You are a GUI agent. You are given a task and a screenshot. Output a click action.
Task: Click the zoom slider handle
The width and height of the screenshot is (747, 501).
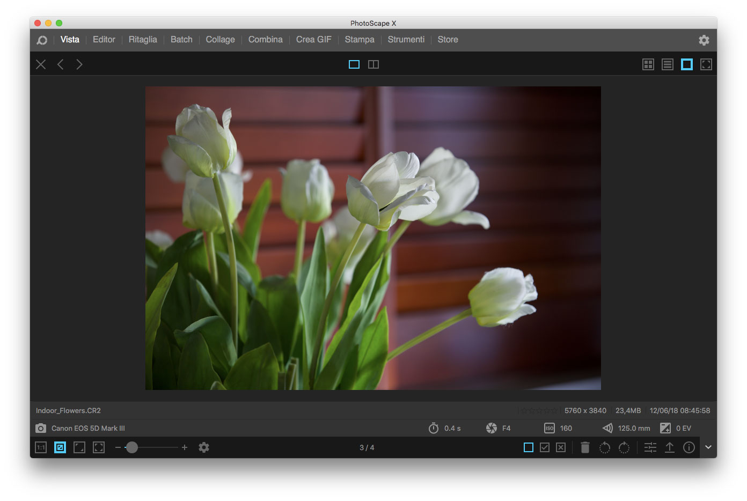[131, 447]
